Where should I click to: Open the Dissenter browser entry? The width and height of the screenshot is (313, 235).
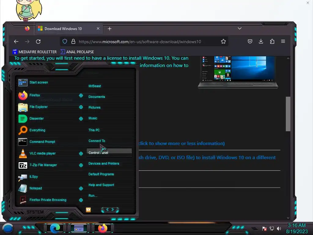37,118
